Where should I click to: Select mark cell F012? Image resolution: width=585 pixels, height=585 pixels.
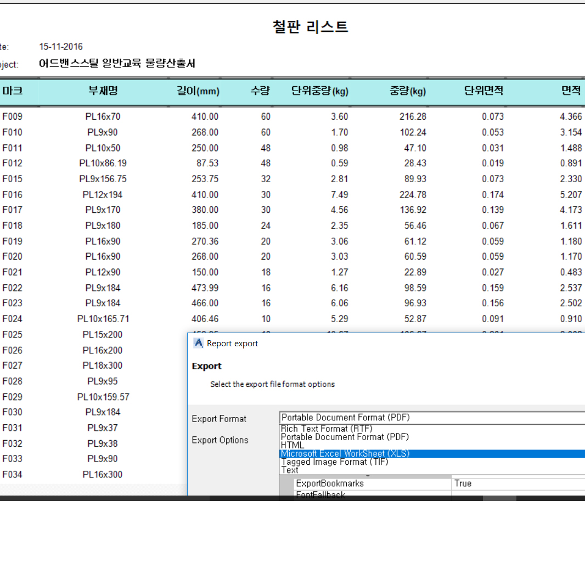point(12,164)
